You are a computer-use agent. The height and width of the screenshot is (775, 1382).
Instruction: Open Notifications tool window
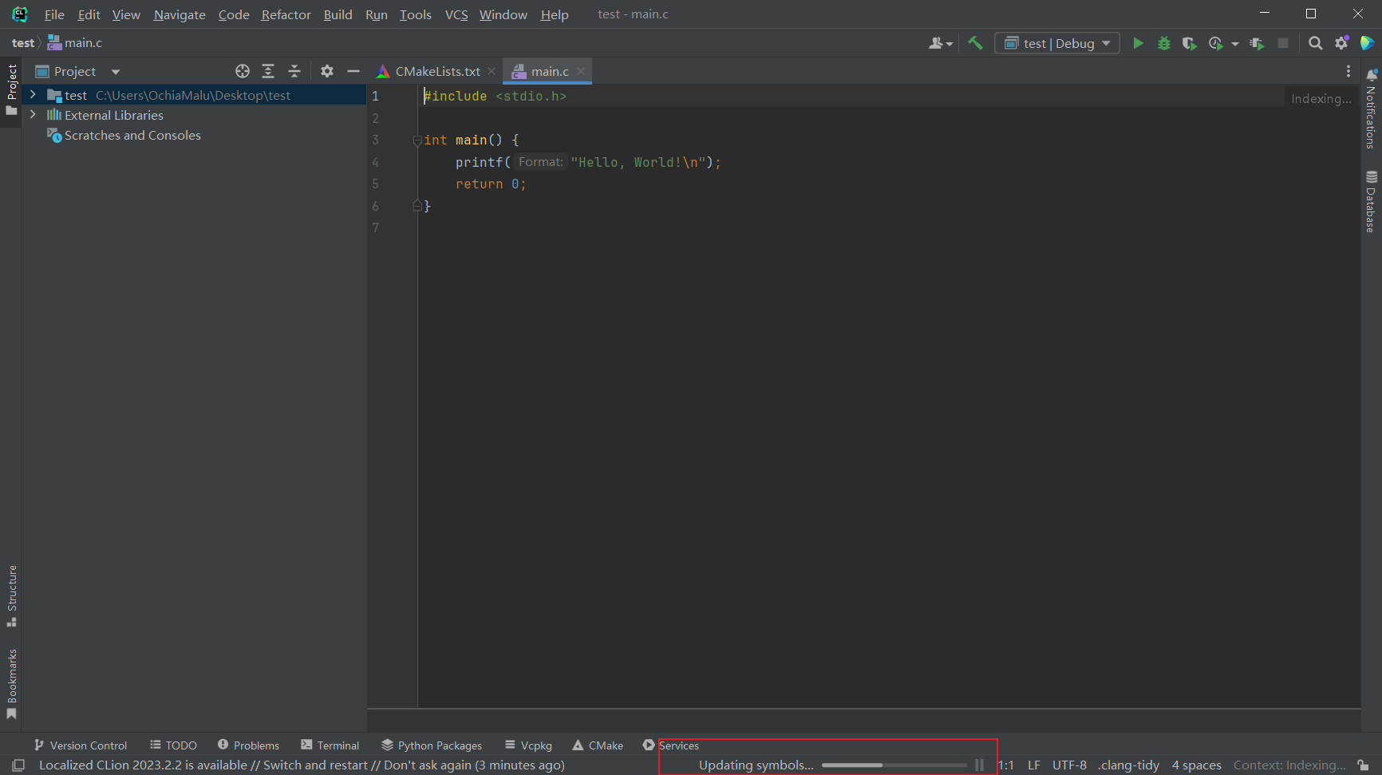pyautogui.click(x=1371, y=109)
